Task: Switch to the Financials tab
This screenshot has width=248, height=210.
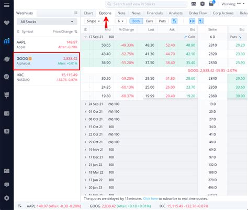Action: (x=154, y=13)
